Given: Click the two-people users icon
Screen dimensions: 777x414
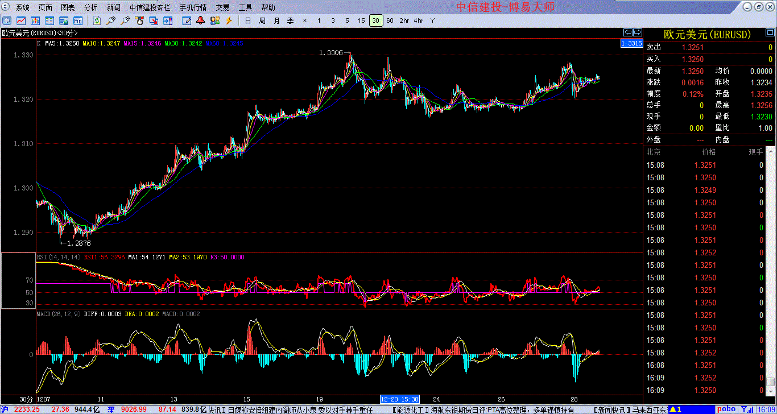Looking at the screenshot, I should (x=214, y=20).
